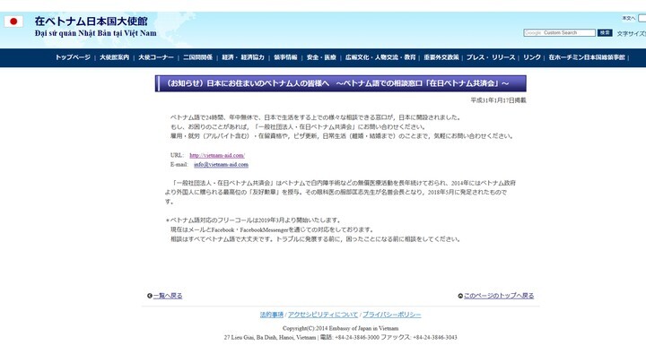Screen dimensions: 646x363
Task: Open the 経済・経済協力 menu item
Action: [243, 57]
